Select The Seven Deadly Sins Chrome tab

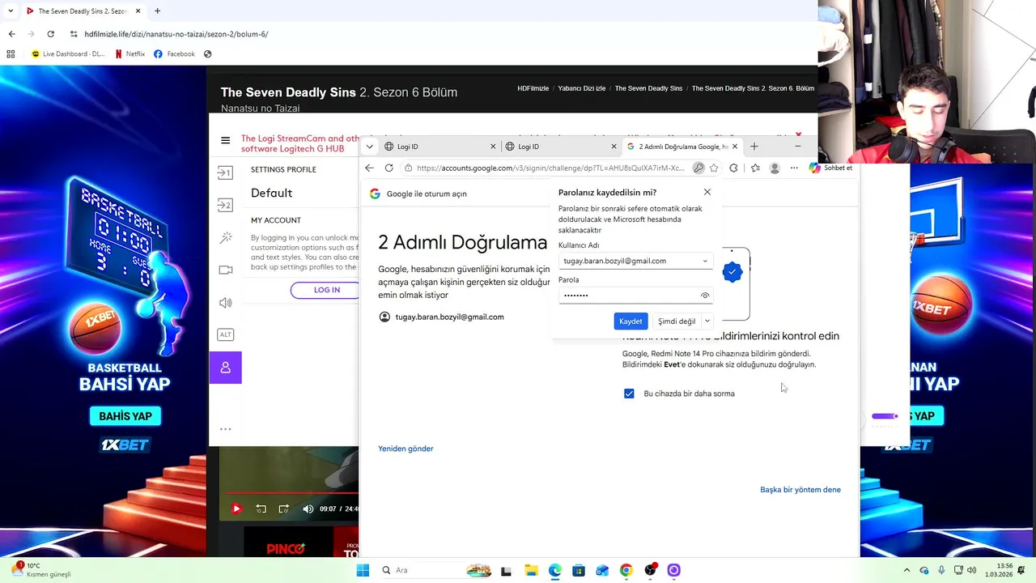pos(83,11)
